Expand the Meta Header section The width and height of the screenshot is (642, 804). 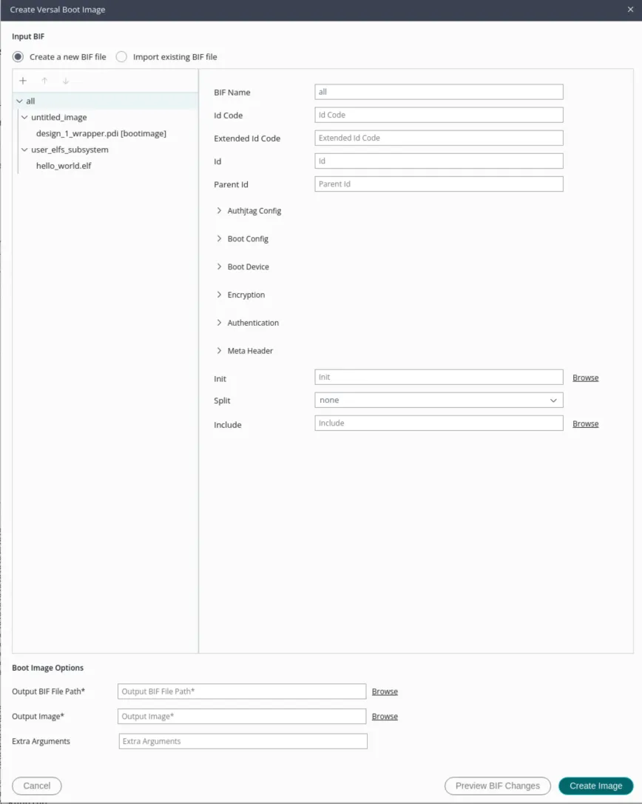[219, 351]
